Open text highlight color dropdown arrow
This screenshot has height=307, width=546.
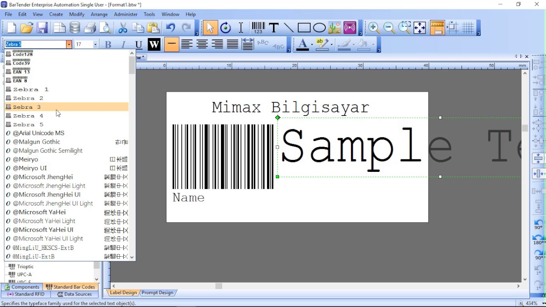click(331, 44)
